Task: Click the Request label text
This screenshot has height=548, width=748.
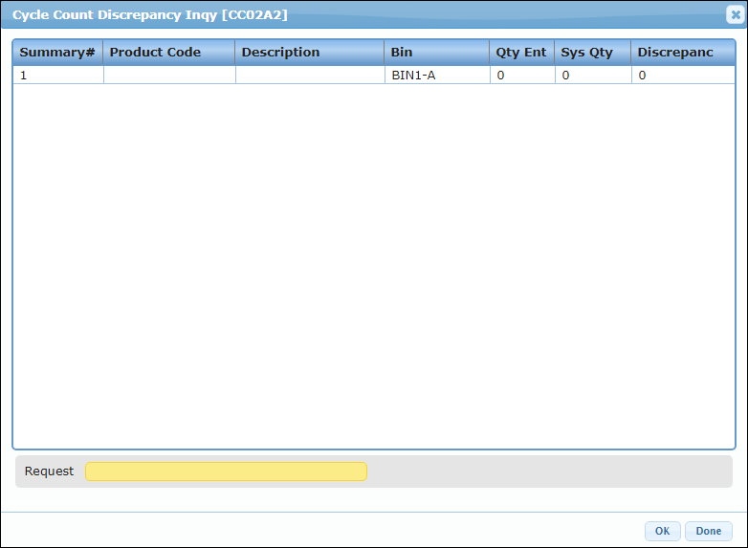Action: 49,471
